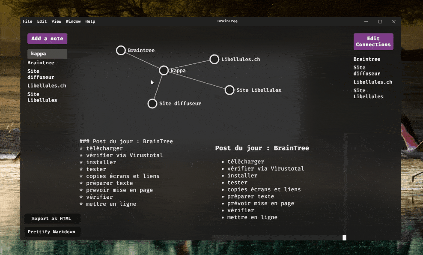The height and width of the screenshot is (255, 423).
Task: Click Export as HTML button
Action: pyautogui.click(x=51, y=219)
